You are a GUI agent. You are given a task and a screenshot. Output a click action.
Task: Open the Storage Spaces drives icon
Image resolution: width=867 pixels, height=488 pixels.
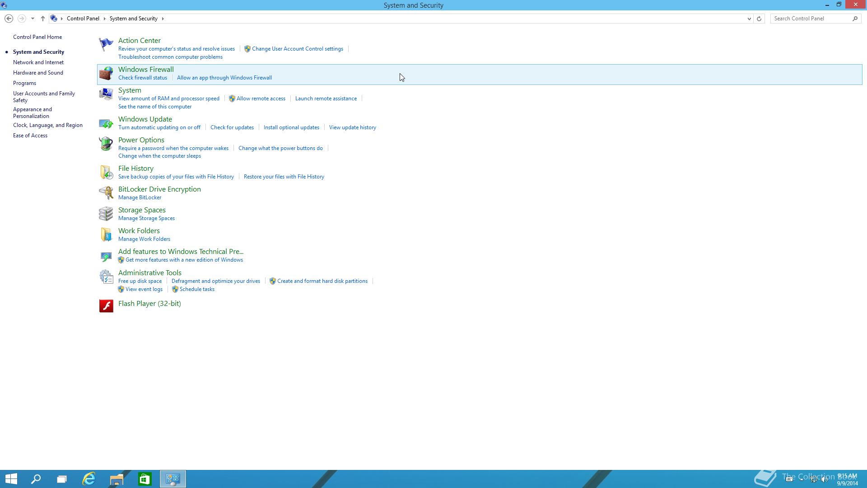106,214
